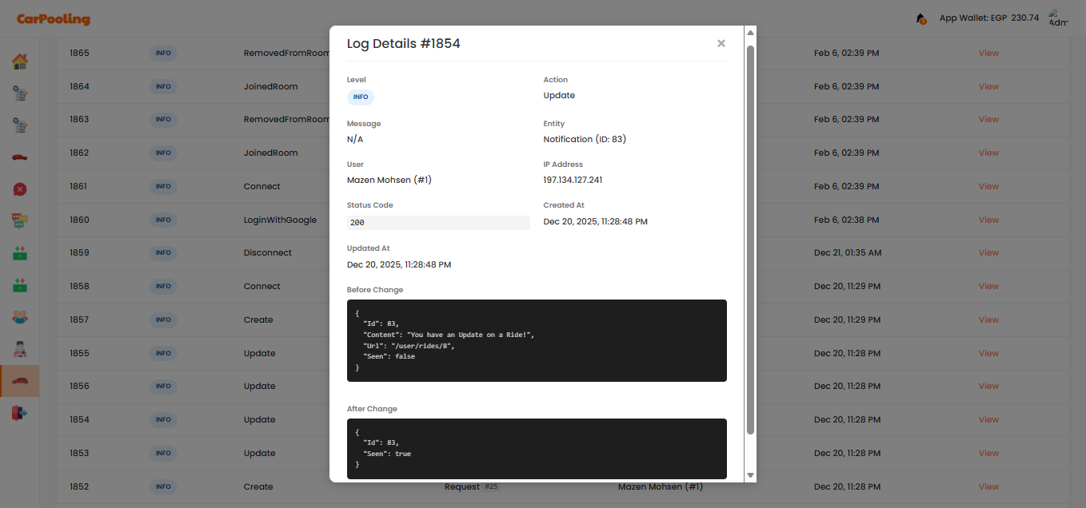Click the Status Code 200 field
Screen dimensions: 1086x508
(x=438, y=223)
